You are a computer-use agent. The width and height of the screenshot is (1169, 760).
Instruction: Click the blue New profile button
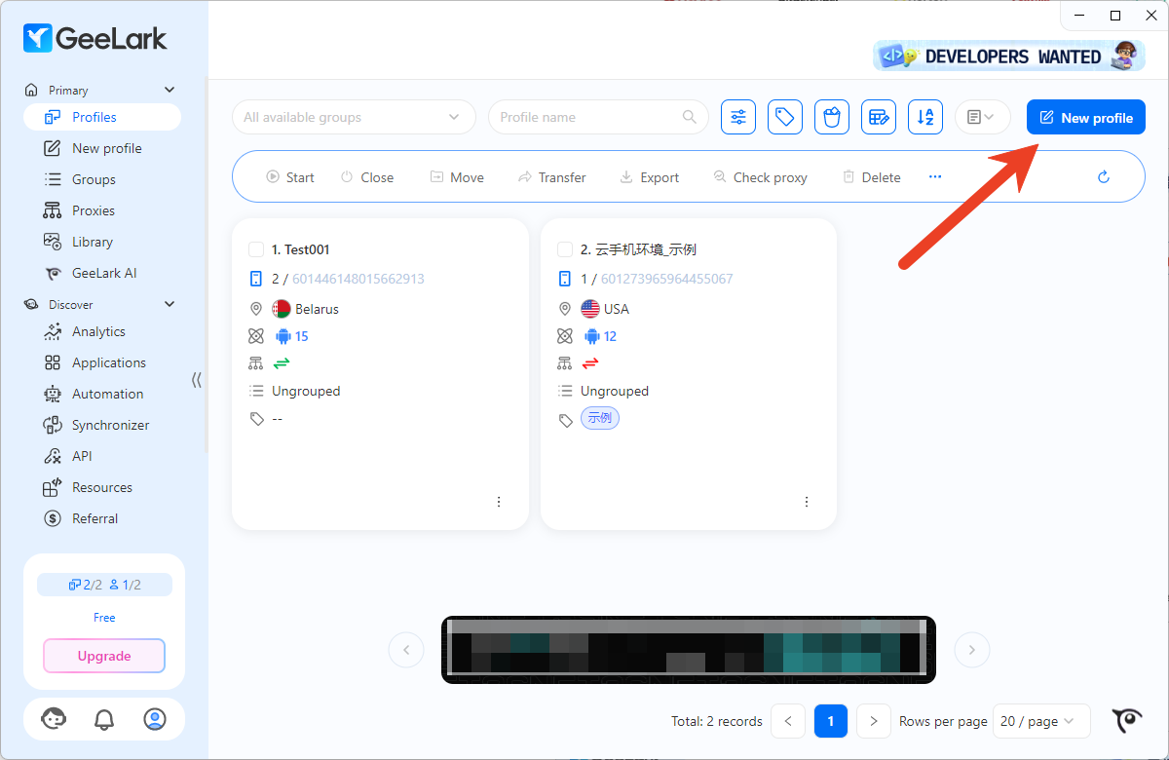point(1085,117)
